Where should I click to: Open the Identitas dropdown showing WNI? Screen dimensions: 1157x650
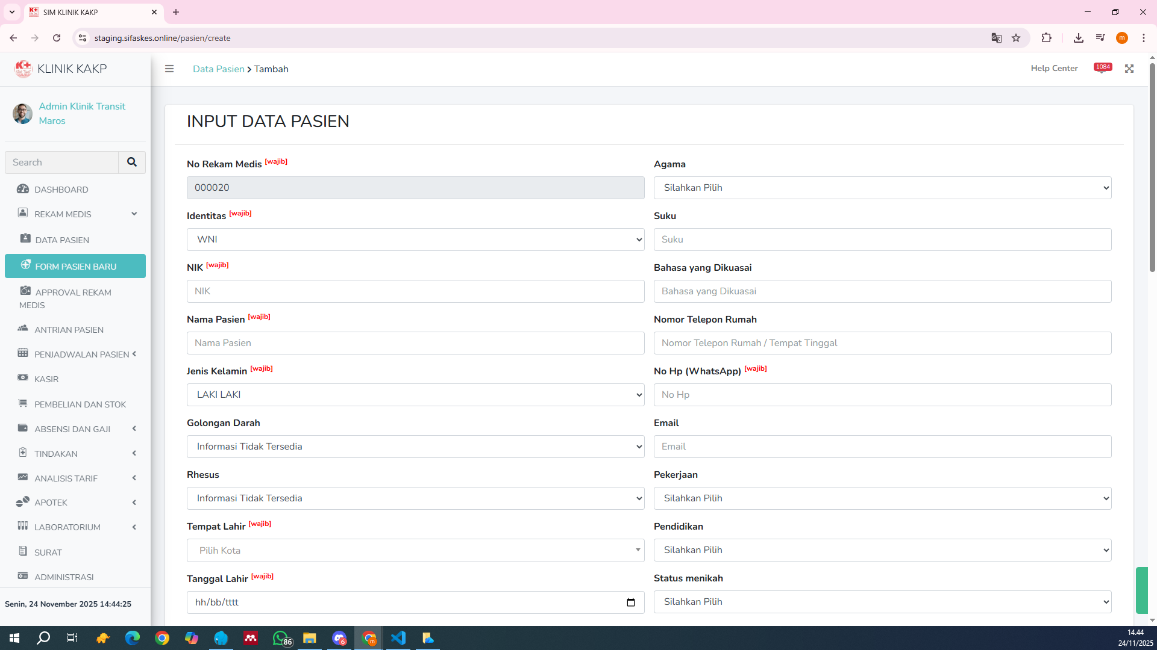pyautogui.click(x=415, y=240)
